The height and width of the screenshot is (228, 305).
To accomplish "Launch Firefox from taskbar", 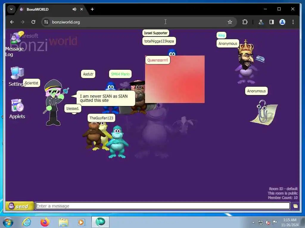I will (x=45, y=222).
